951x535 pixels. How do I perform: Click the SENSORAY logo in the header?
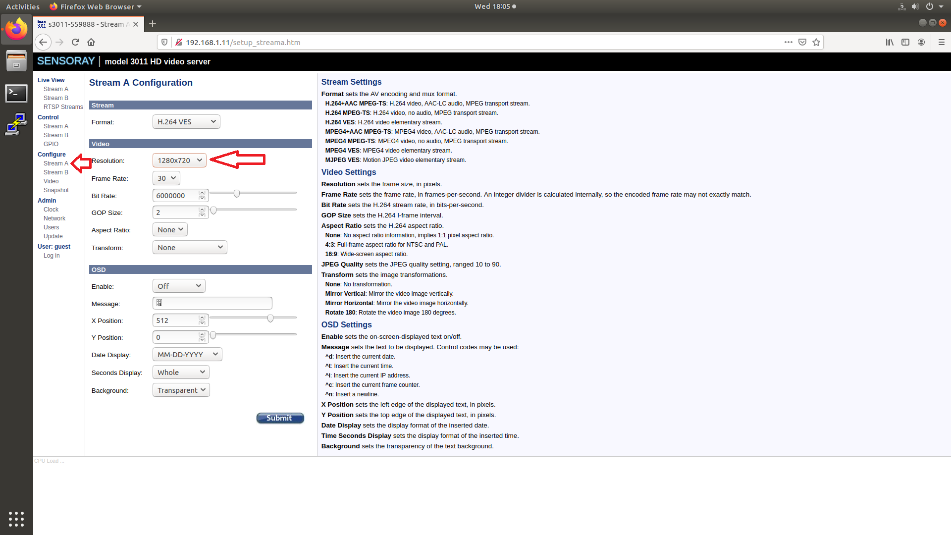click(66, 61)
